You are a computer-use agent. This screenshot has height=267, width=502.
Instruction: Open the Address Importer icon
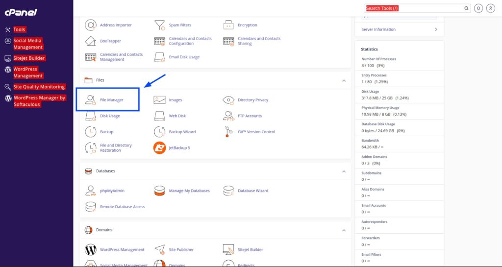click(x=91, y=25)
